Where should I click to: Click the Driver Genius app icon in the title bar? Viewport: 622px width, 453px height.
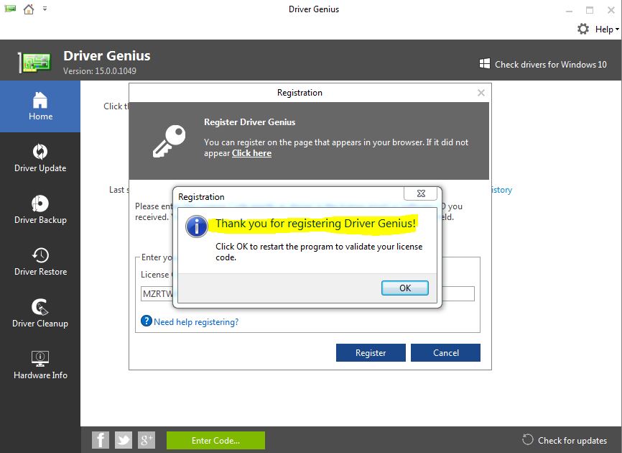click(10, 9)
